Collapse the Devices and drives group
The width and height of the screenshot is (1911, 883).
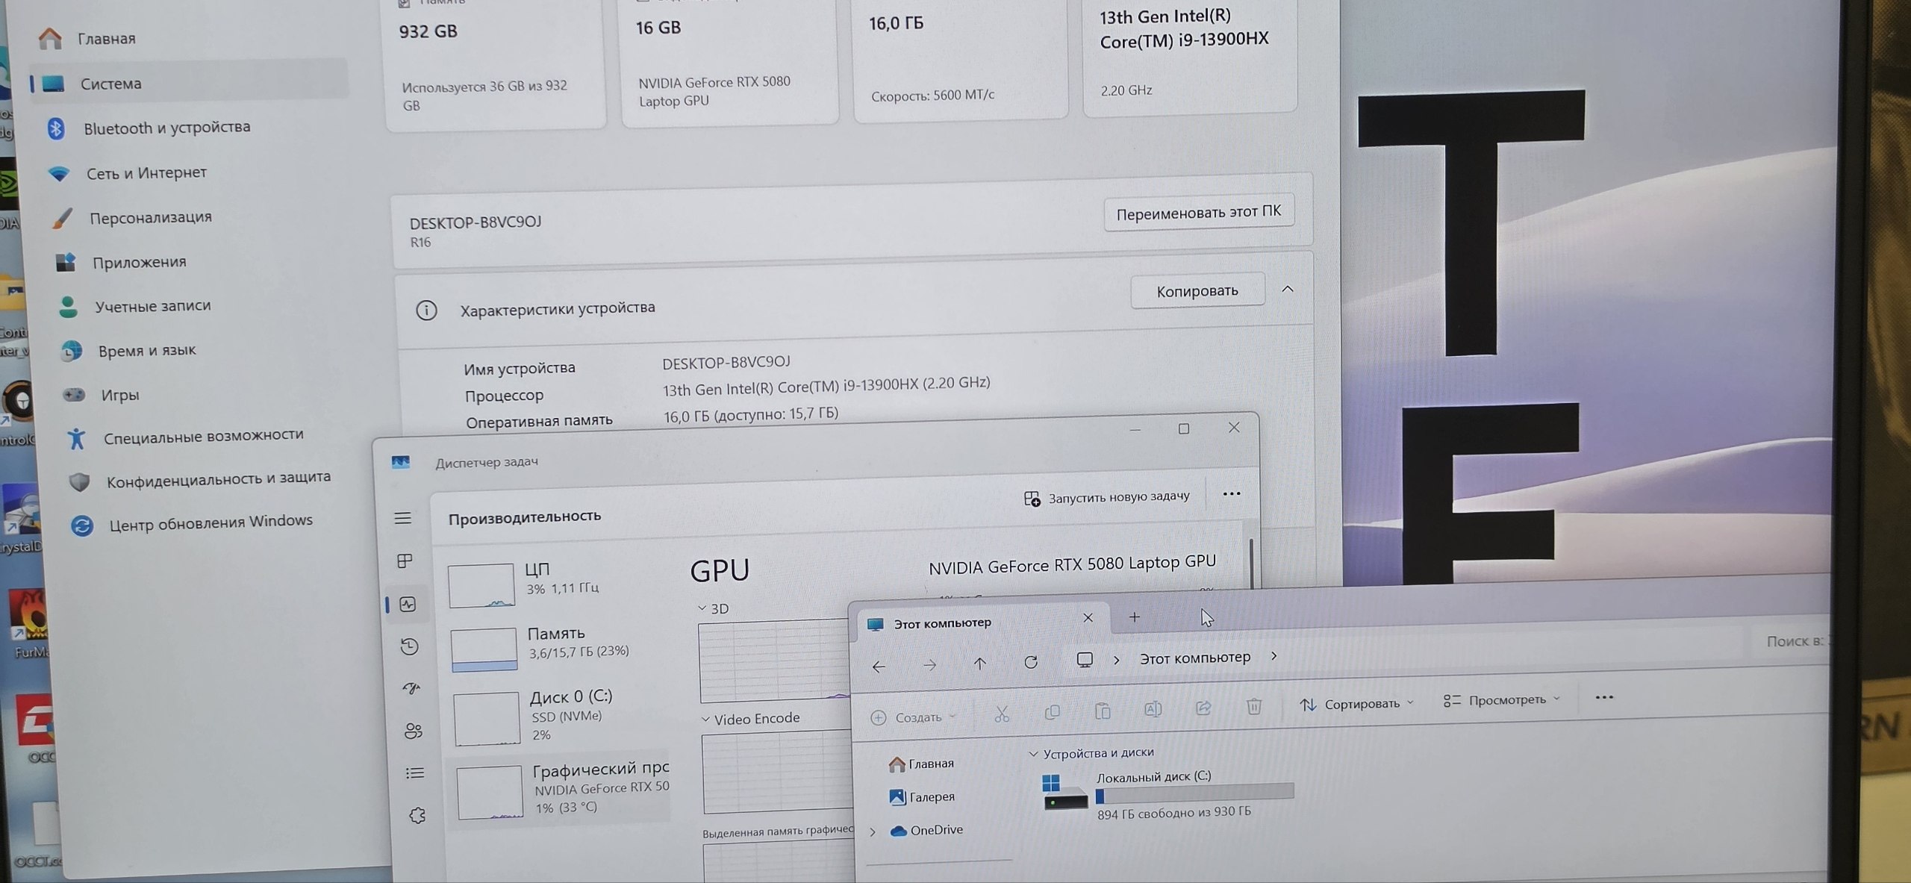1034,754
